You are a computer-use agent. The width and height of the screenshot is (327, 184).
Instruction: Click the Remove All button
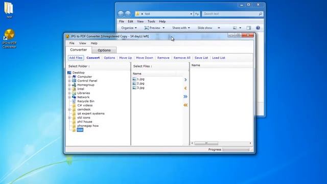pos(182,58)
